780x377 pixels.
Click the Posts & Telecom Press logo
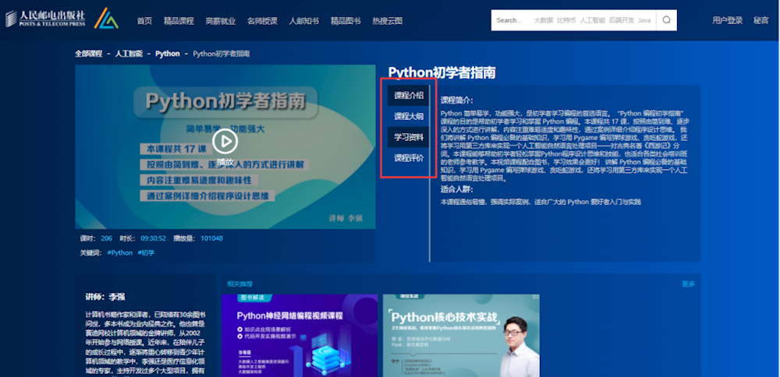click(x=45, y=19)
